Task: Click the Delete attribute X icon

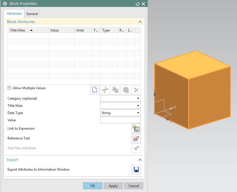Action: click(136, 90)
